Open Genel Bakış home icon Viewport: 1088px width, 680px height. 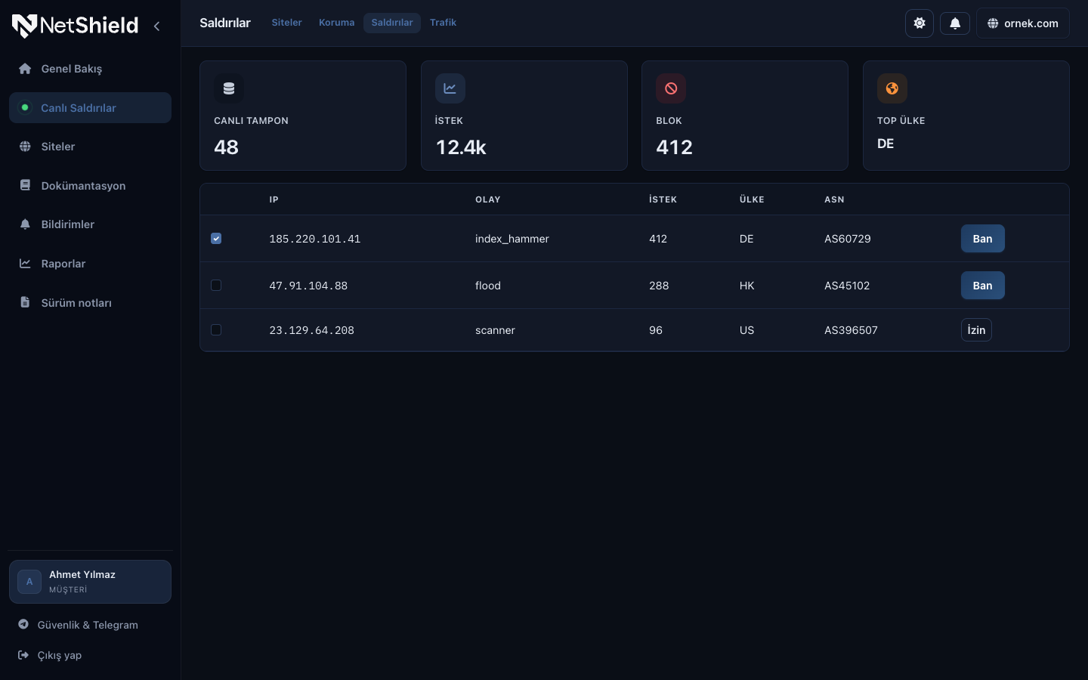(x=25, y=69)
